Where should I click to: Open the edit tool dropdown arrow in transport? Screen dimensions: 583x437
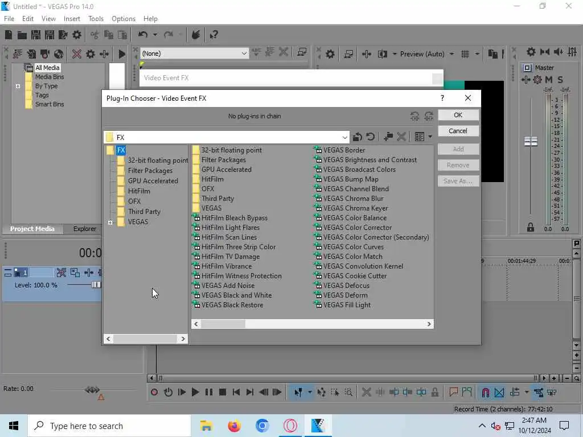(x=309, y=392)
